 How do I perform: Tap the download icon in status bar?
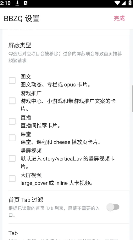coord(17,3)
